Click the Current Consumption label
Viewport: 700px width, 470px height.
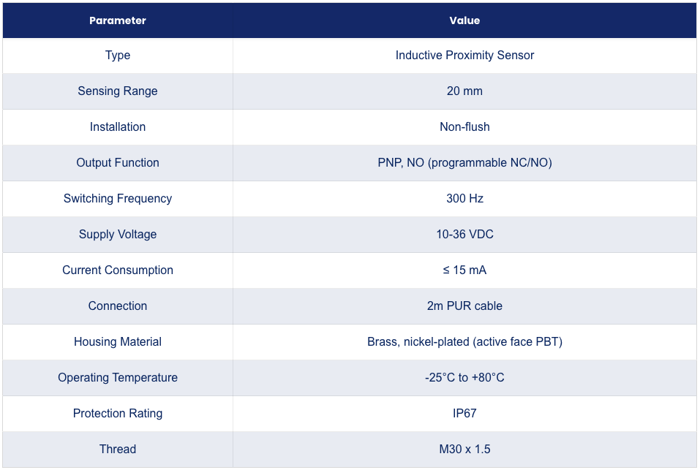click(x=118, y=270)
